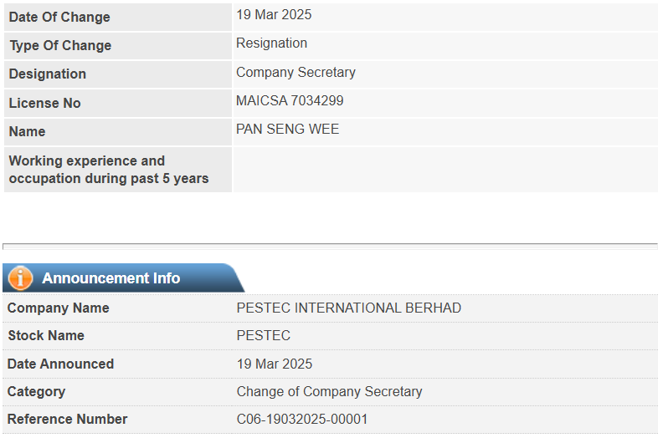
Task: Click the license number MAICSA 7034299
Action: [x=290, y=100]
